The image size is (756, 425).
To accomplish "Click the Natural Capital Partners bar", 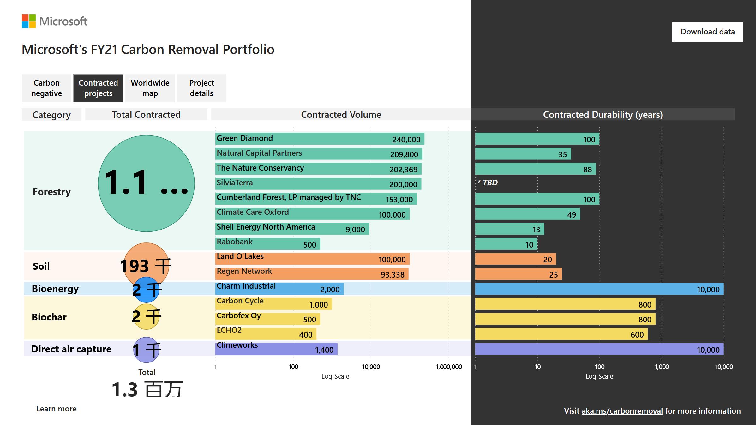I will (319, 154).
